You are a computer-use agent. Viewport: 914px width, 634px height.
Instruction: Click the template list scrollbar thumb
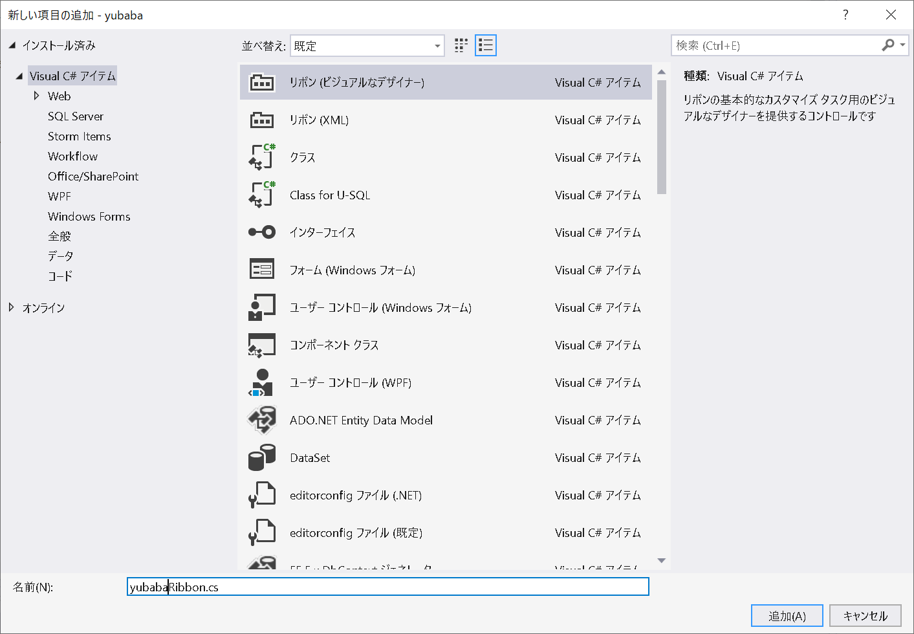pos(661,137)
